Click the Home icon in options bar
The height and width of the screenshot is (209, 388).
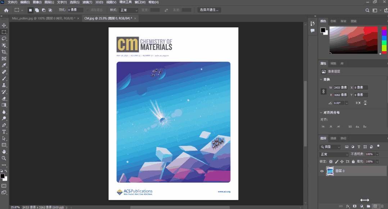pos(6,10)
